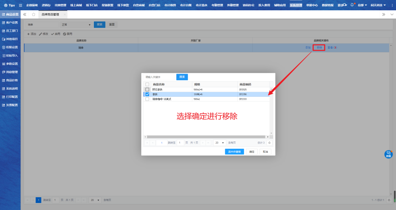Switch to the 品牌商品管理 tab
396x210 pixels.
51,14
